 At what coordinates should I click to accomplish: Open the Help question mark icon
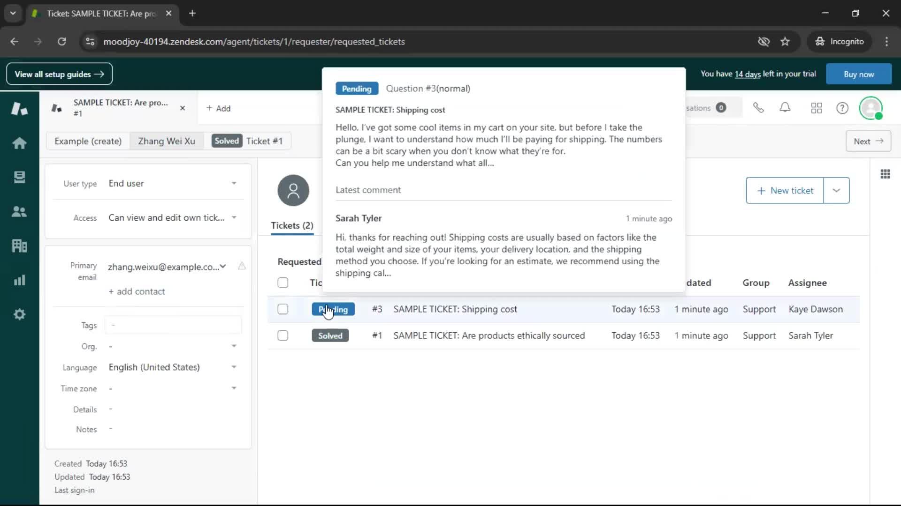tap(842, 108)
